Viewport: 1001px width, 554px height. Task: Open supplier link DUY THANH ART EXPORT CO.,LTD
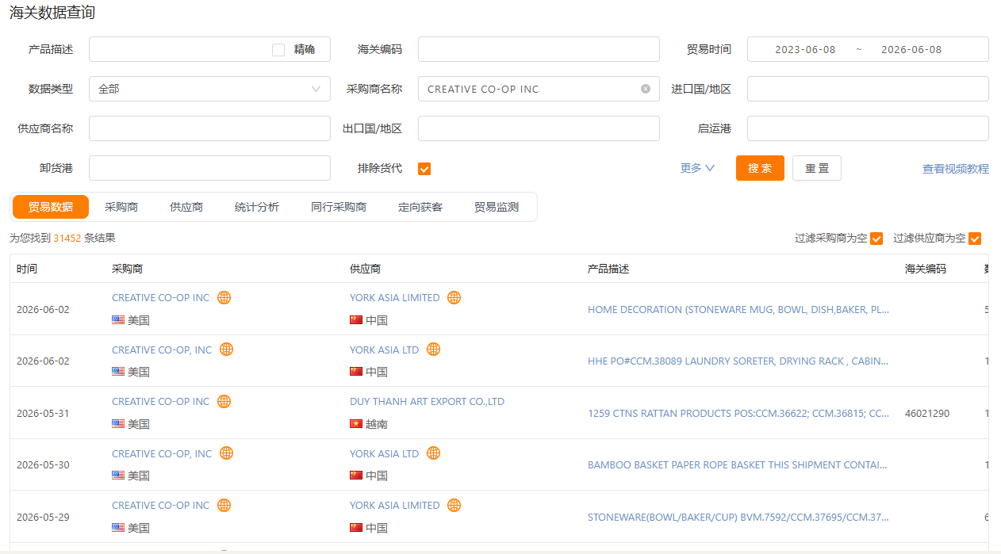click(x=427, y=401)
